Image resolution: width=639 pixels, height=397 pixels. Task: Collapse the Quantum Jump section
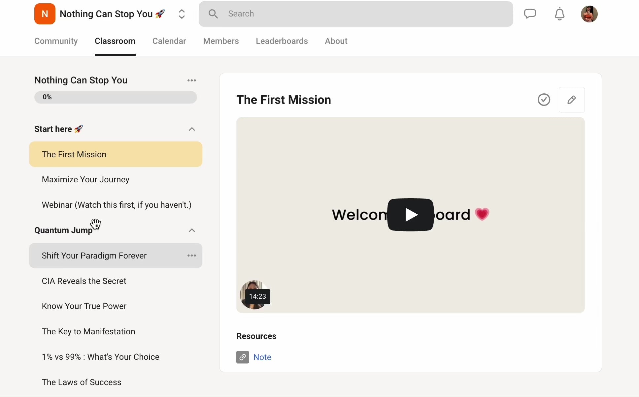coord(192,230)
